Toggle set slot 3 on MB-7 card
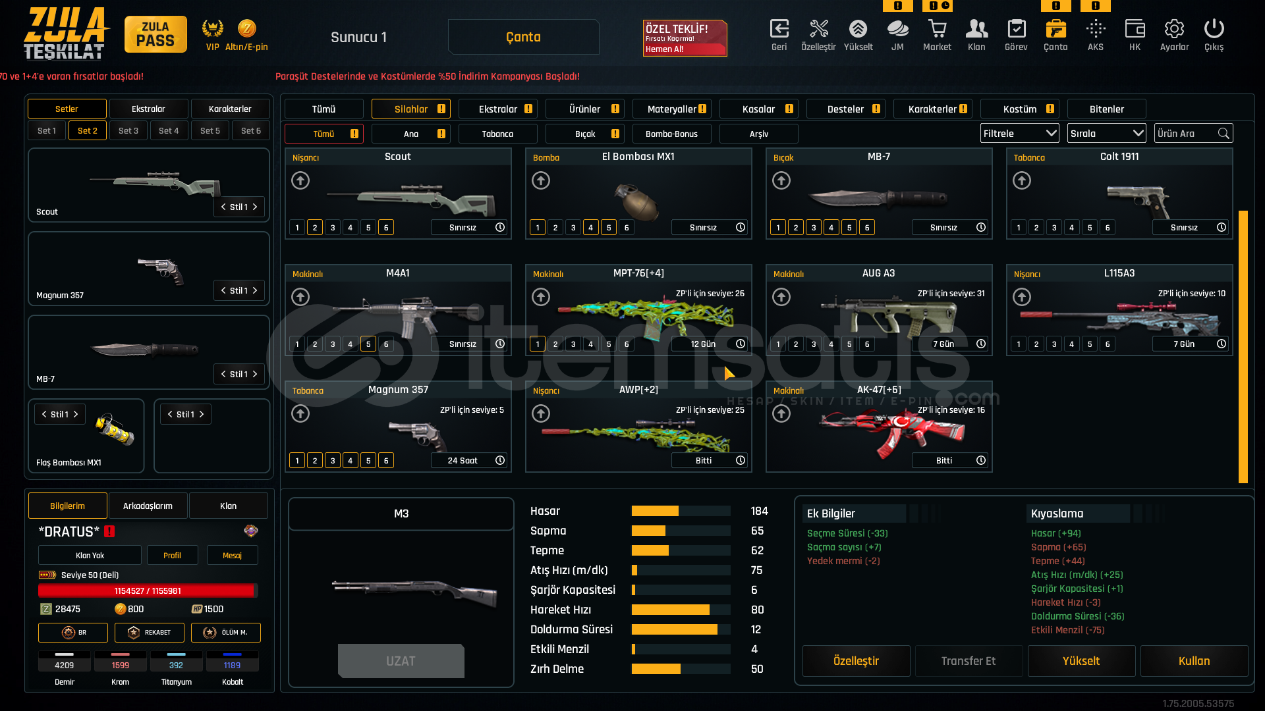This screenshot has height=711, width=1265. click(814, 227)
